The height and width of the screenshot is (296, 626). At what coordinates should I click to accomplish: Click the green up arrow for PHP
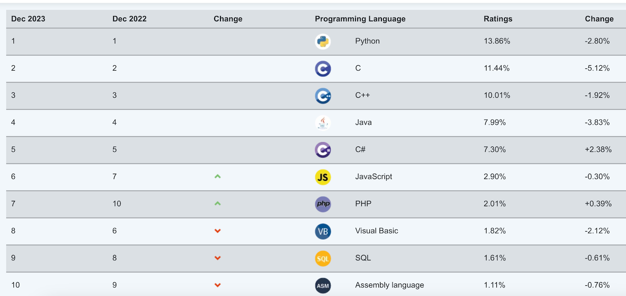pyautogui.click(x=217, y=203)
